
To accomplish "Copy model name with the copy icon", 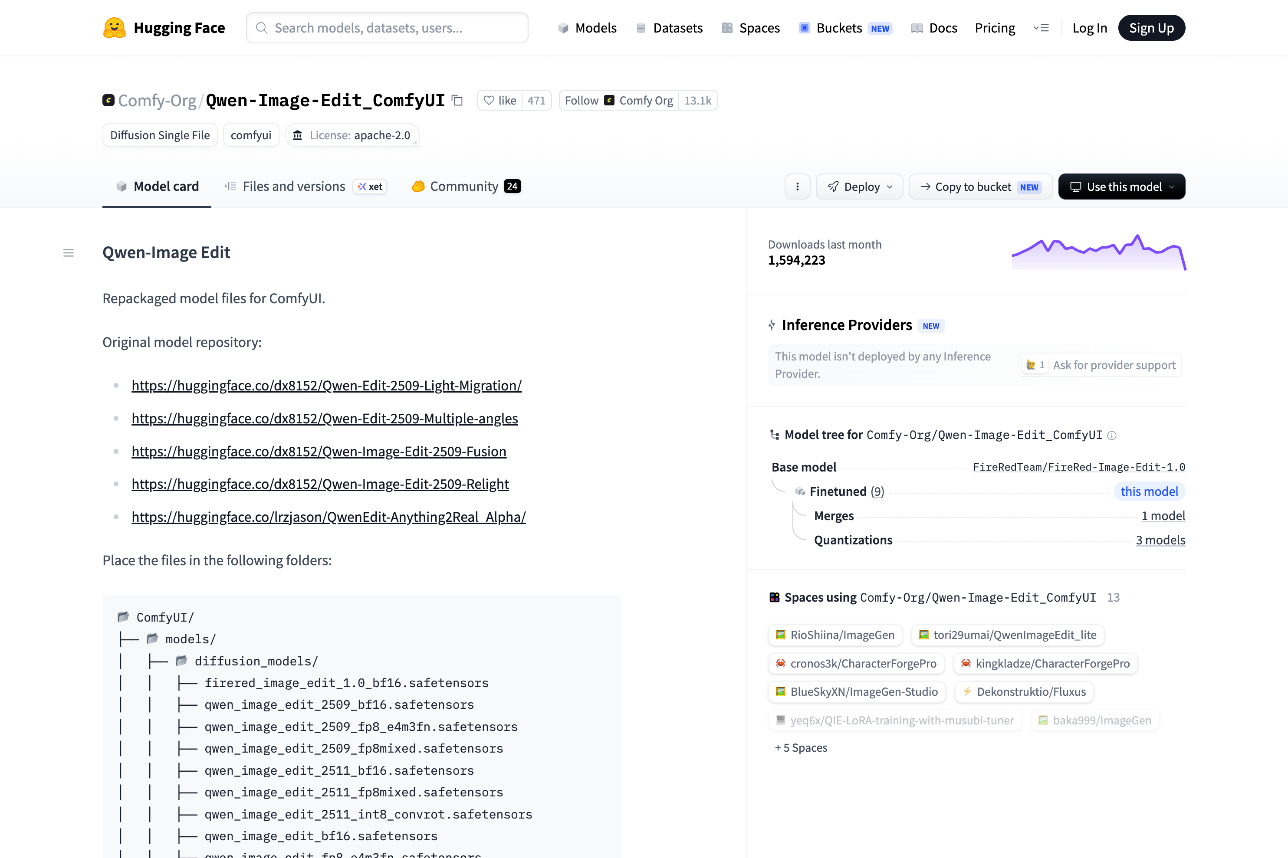I will point(457,100).
